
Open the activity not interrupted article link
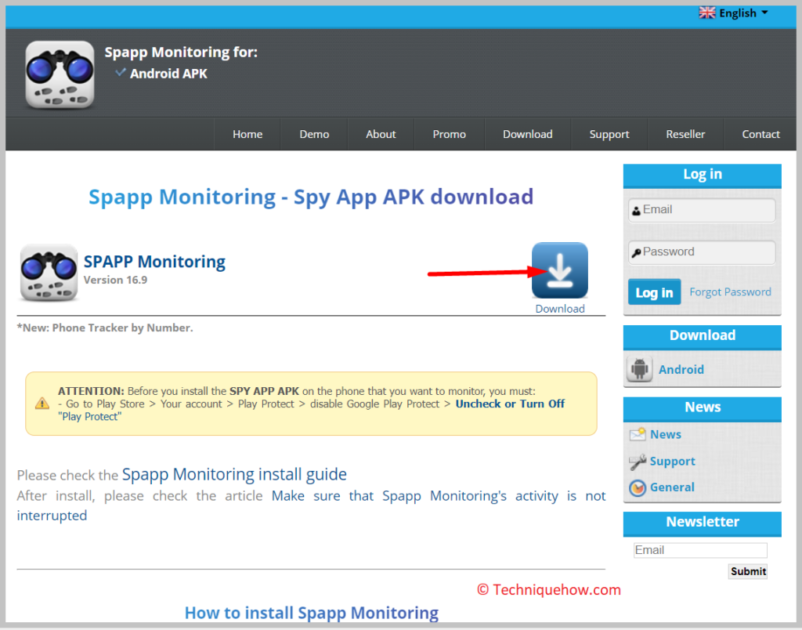tap(311, 505)
